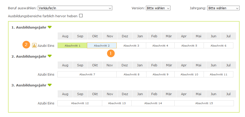Pick the Abschnitt 14 block
Viewport: 245px width, 117px height.
click(153, 103)
